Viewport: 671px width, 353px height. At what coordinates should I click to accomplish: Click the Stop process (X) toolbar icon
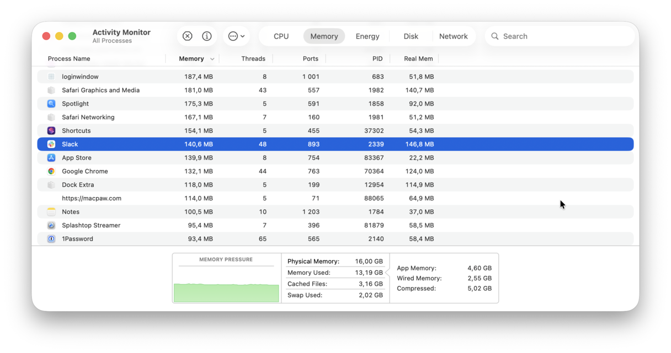tap(188, 36)
